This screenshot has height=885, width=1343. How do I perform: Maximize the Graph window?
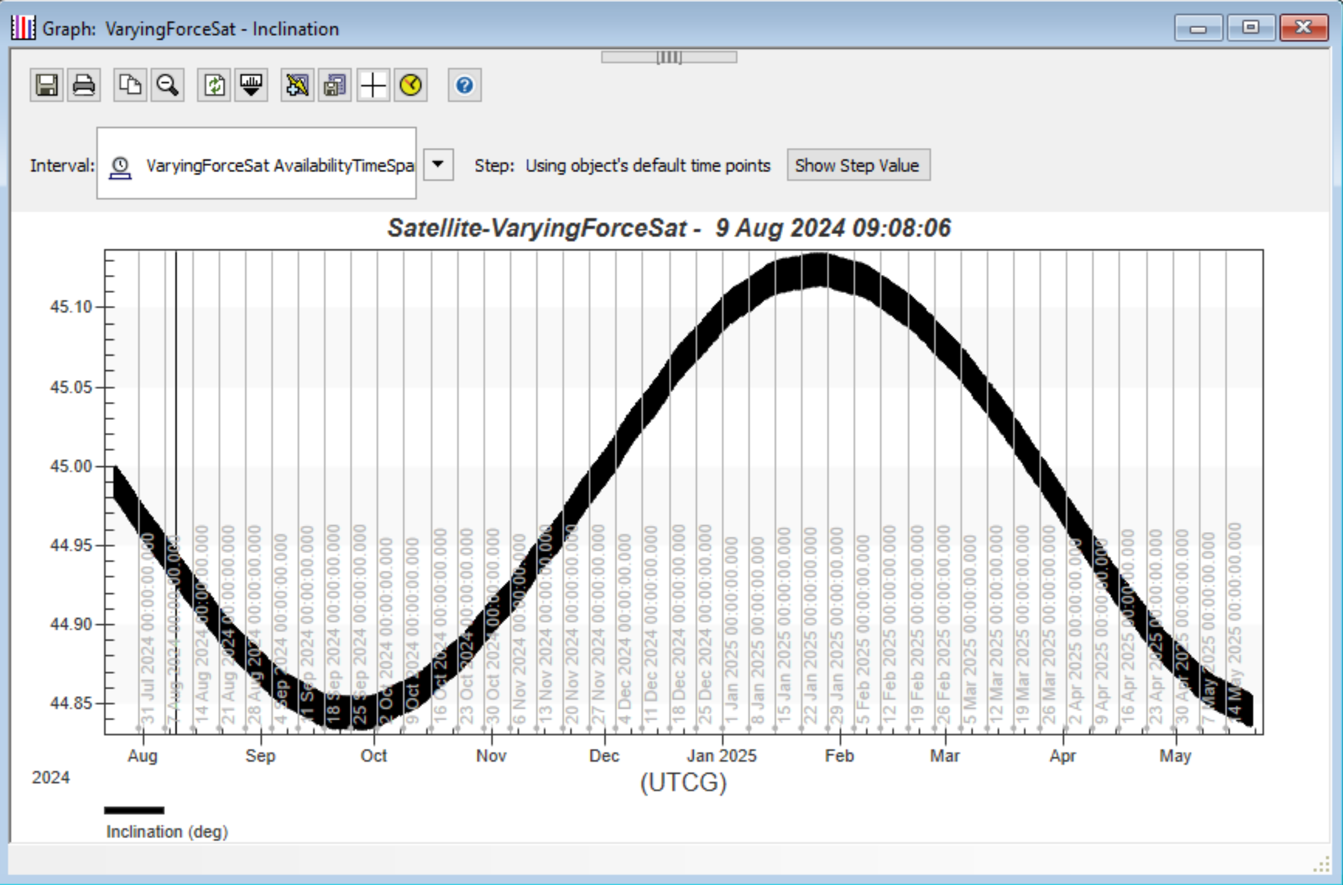(x=1251, y=28)
